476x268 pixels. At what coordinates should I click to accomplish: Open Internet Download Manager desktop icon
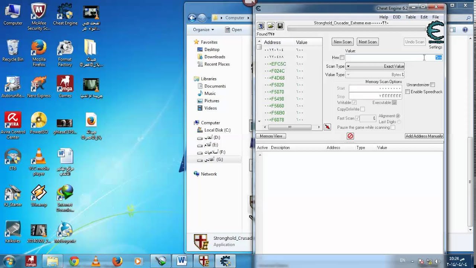65,198
